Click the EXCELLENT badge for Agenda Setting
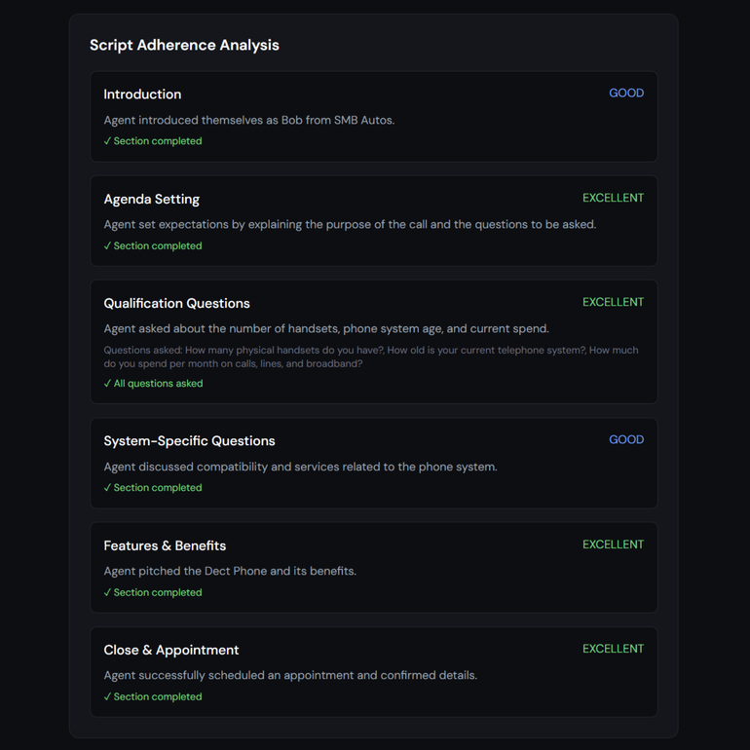 (x=613, y=198)
